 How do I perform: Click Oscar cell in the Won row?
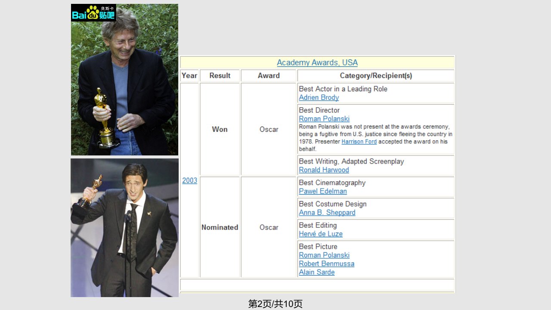pos(269,129)
